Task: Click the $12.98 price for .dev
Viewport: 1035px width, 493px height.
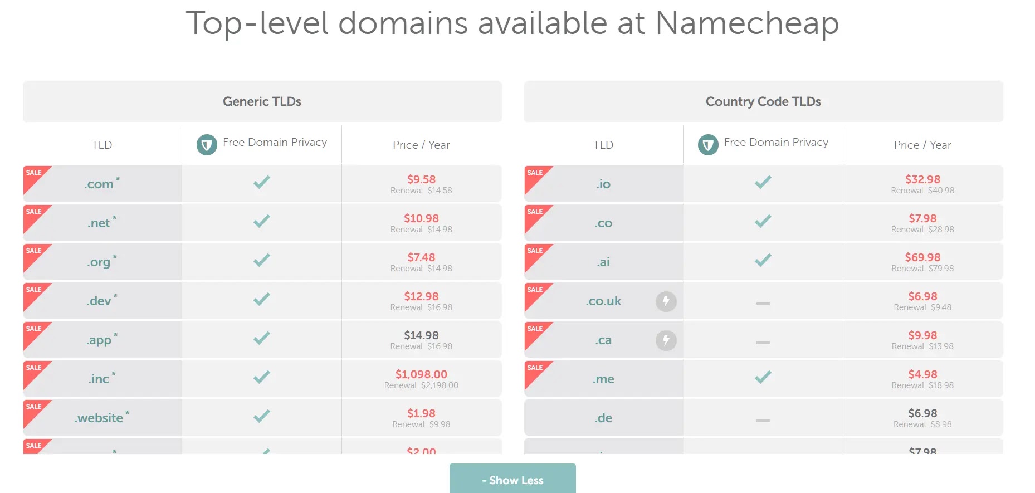Action: [x=421, y=296]
